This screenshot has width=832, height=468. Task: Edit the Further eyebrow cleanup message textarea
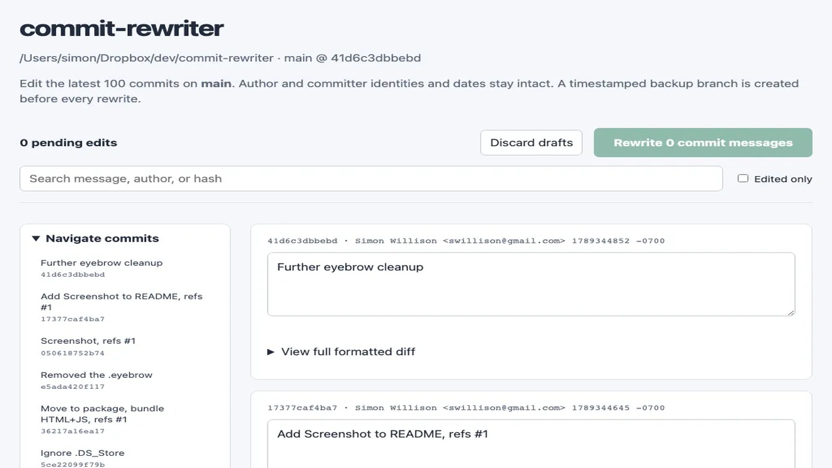tap(531, 284)
